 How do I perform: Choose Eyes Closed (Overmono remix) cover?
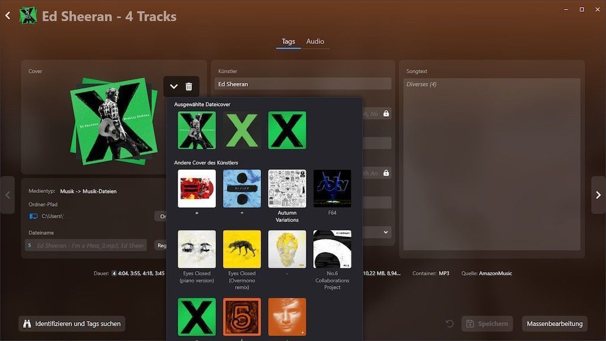pos(242,249)
